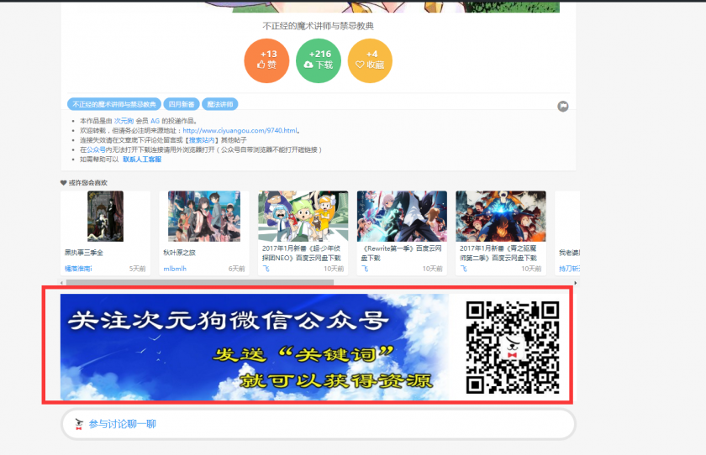Open author 飞 link under Rewrite card

[x=365, y=269]
